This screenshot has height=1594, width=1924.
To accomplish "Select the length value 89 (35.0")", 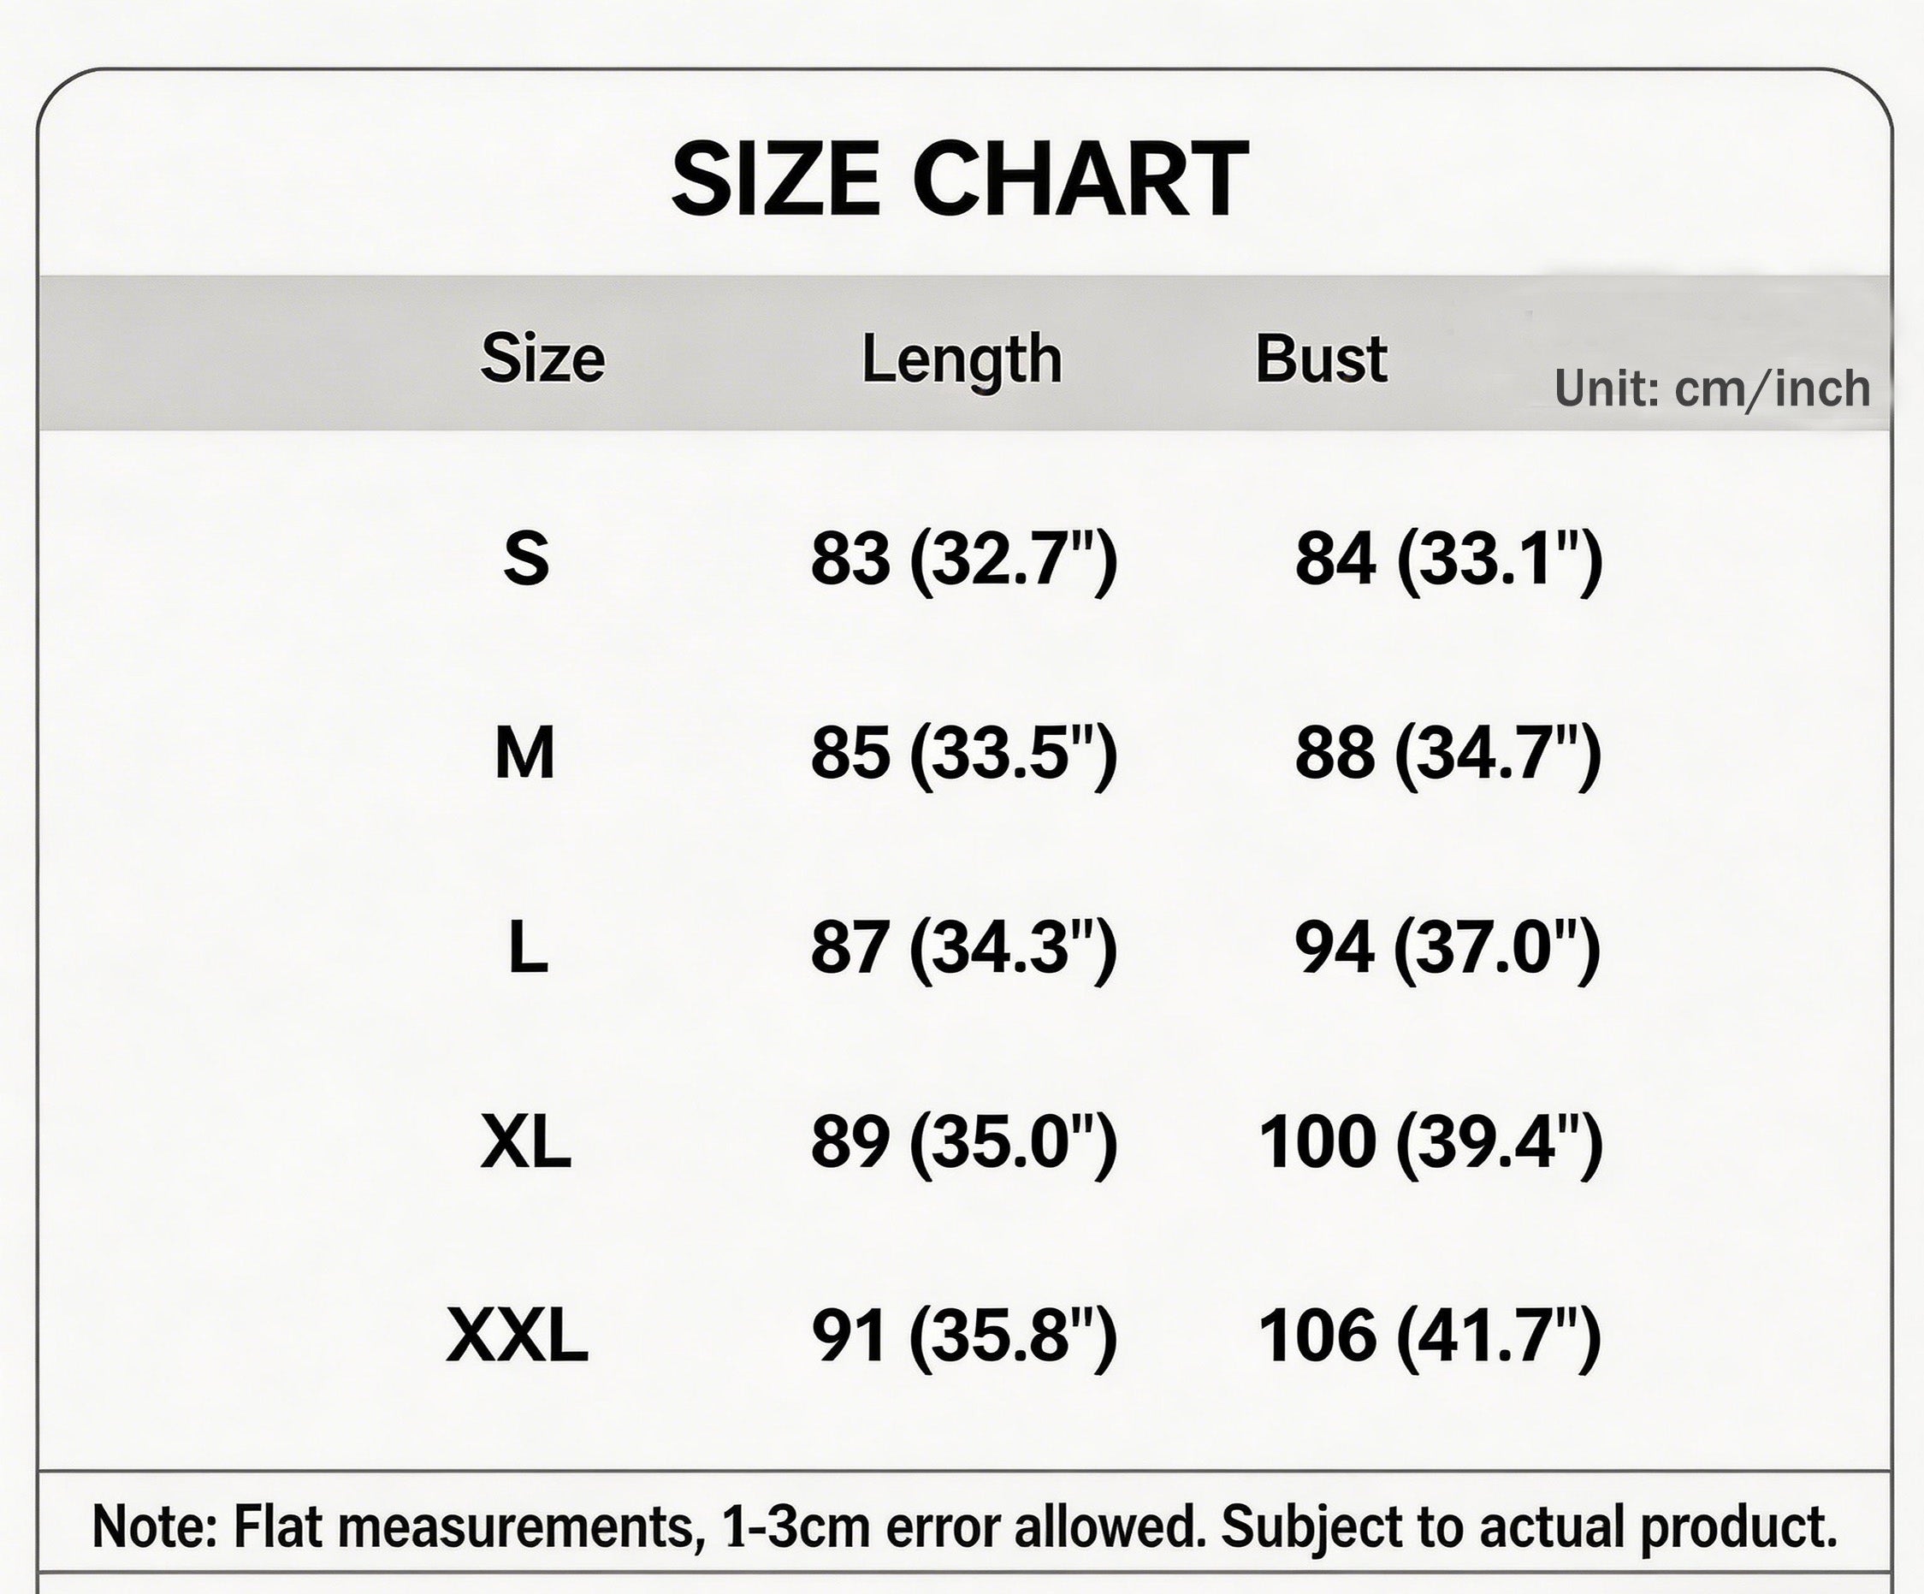I will pos(964,1143).
